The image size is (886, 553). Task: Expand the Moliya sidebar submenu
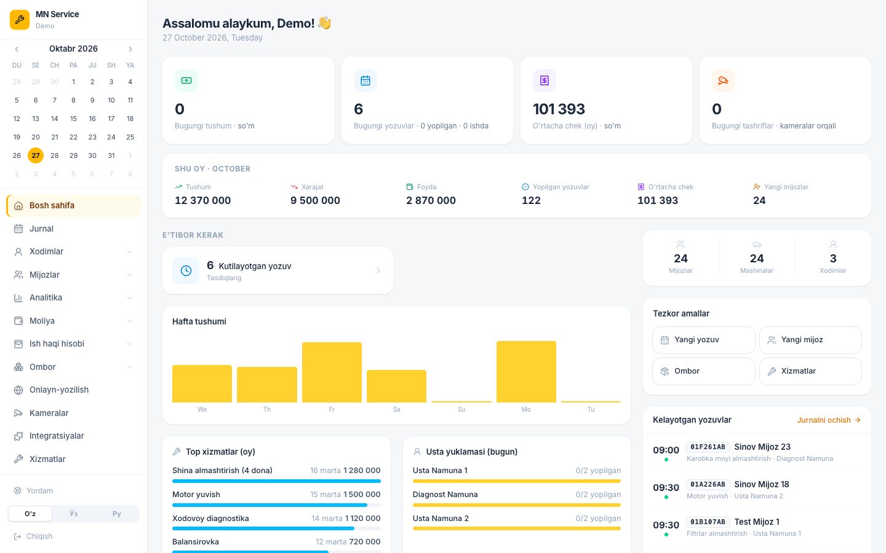pos(129,321)
